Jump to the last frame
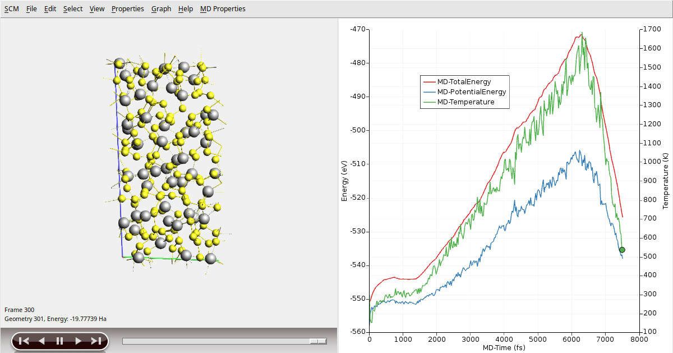The width and height of the screenshot is (673, 353). [x=96, y=341]
